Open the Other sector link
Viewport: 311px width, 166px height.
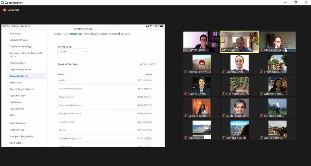pos(62,130)
